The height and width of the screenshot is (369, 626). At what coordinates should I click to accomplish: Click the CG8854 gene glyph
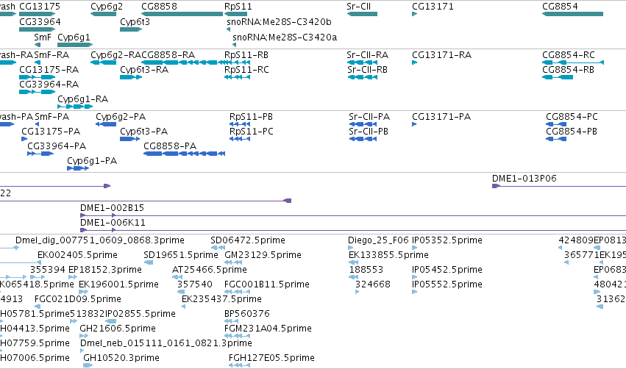pyautogui.click(x=572, y=14)
